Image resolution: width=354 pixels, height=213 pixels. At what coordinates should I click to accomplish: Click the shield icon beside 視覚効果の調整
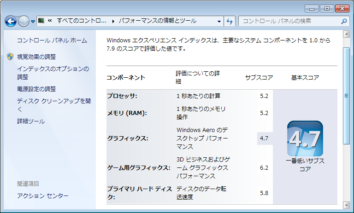point(10,57)
